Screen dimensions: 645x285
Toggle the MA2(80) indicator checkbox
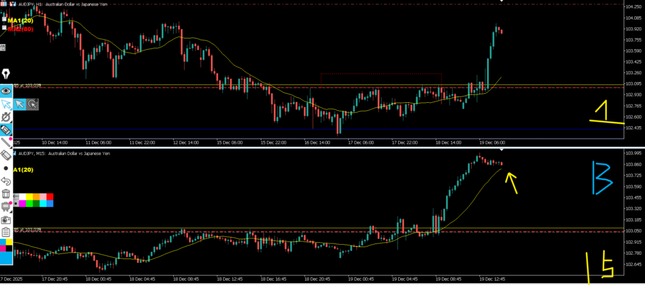pyautogui.click(x=5, y=29)
